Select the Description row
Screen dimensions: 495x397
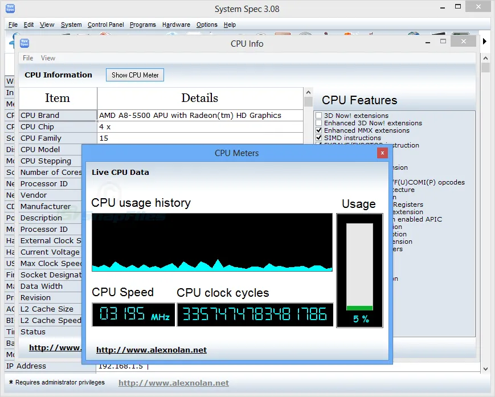(51, 218)
